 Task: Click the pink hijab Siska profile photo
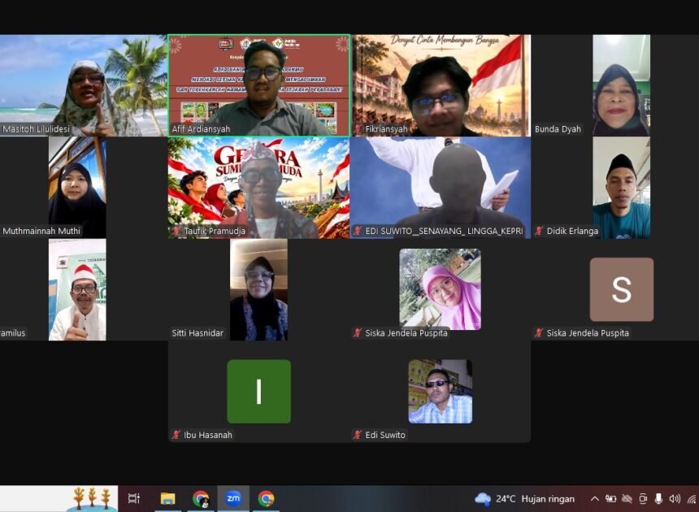(440, 289)
